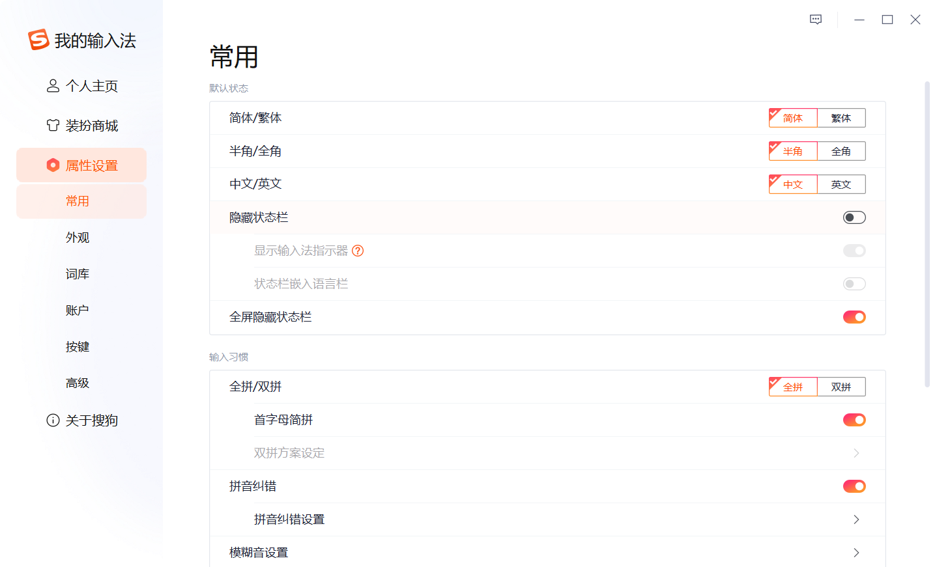This screenshot has height=567, width=935.
Task: Click the 模糊音设置 row label
Action: [x=259, y=553]
